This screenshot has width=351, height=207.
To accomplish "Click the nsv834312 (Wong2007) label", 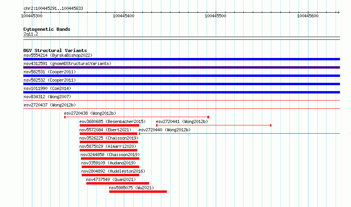I will point(47,97).
